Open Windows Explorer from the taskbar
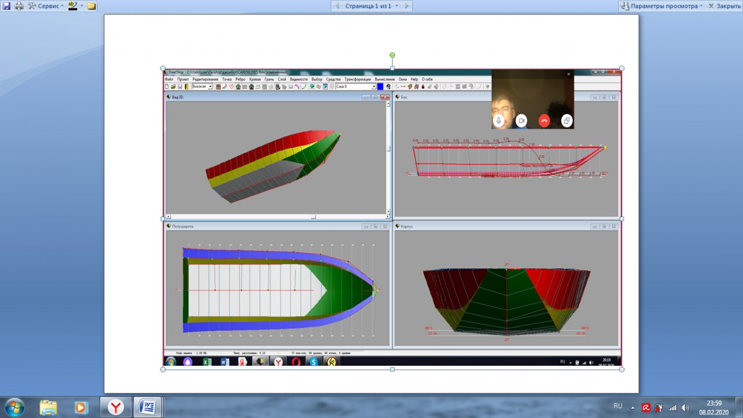743x418 pixels. tap(48, 407)
